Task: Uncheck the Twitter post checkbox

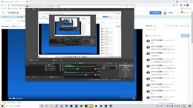Action: click(146, 36)
